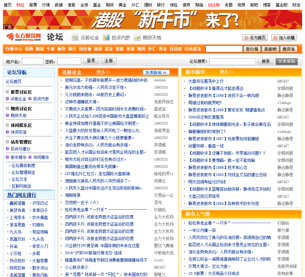Viewport: 305px width, 277px height.
Task: Open the post 这种市道赚钱太难。
Action: (82, 102)
